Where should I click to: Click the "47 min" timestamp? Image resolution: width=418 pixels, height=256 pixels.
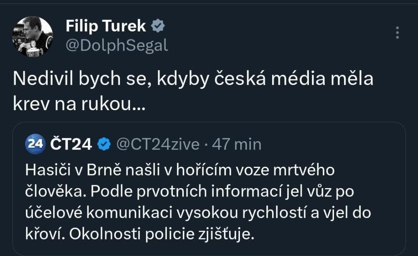click(237, 145)
